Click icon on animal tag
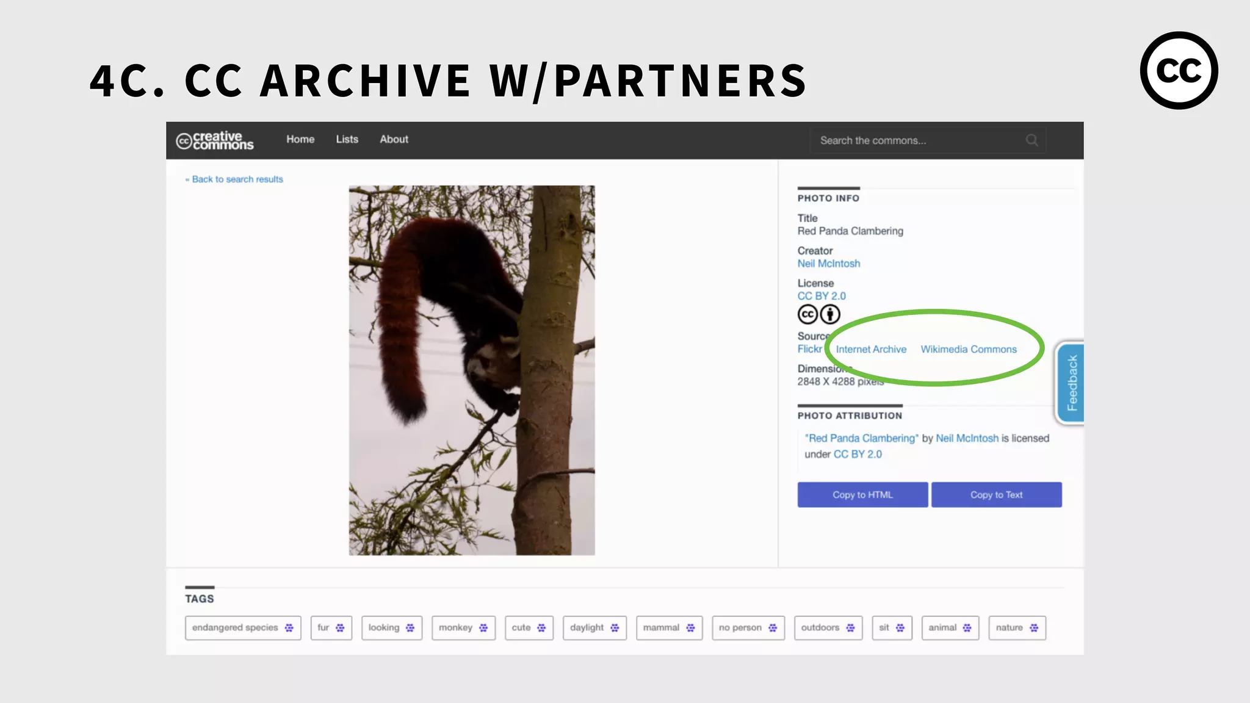The width and height of the screenshot is (1250, 703). click(967, 628)
